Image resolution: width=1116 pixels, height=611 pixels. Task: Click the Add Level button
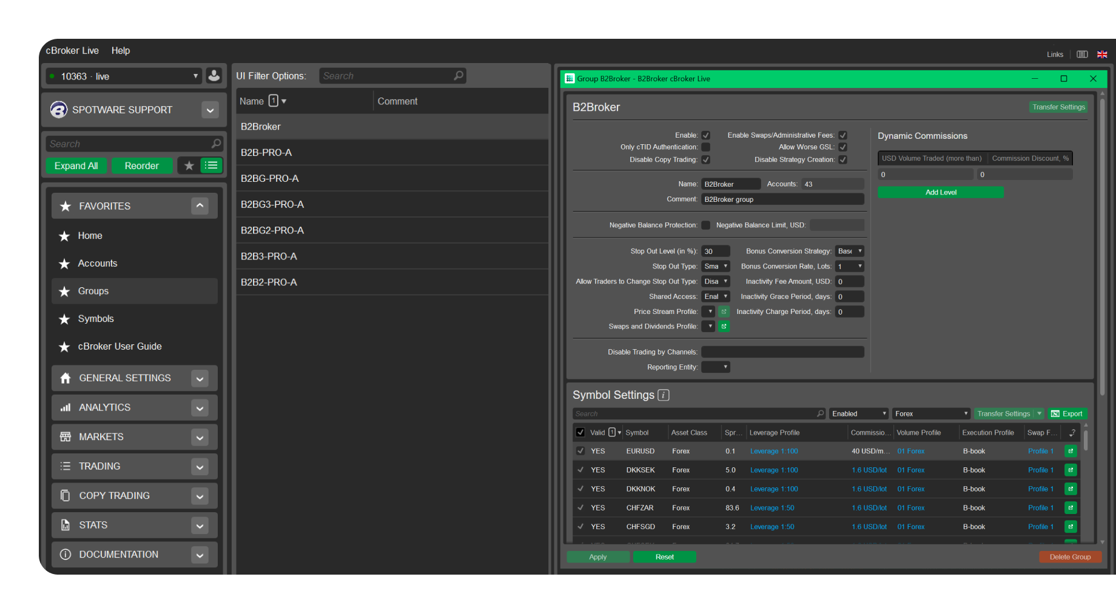pos(941,192)
